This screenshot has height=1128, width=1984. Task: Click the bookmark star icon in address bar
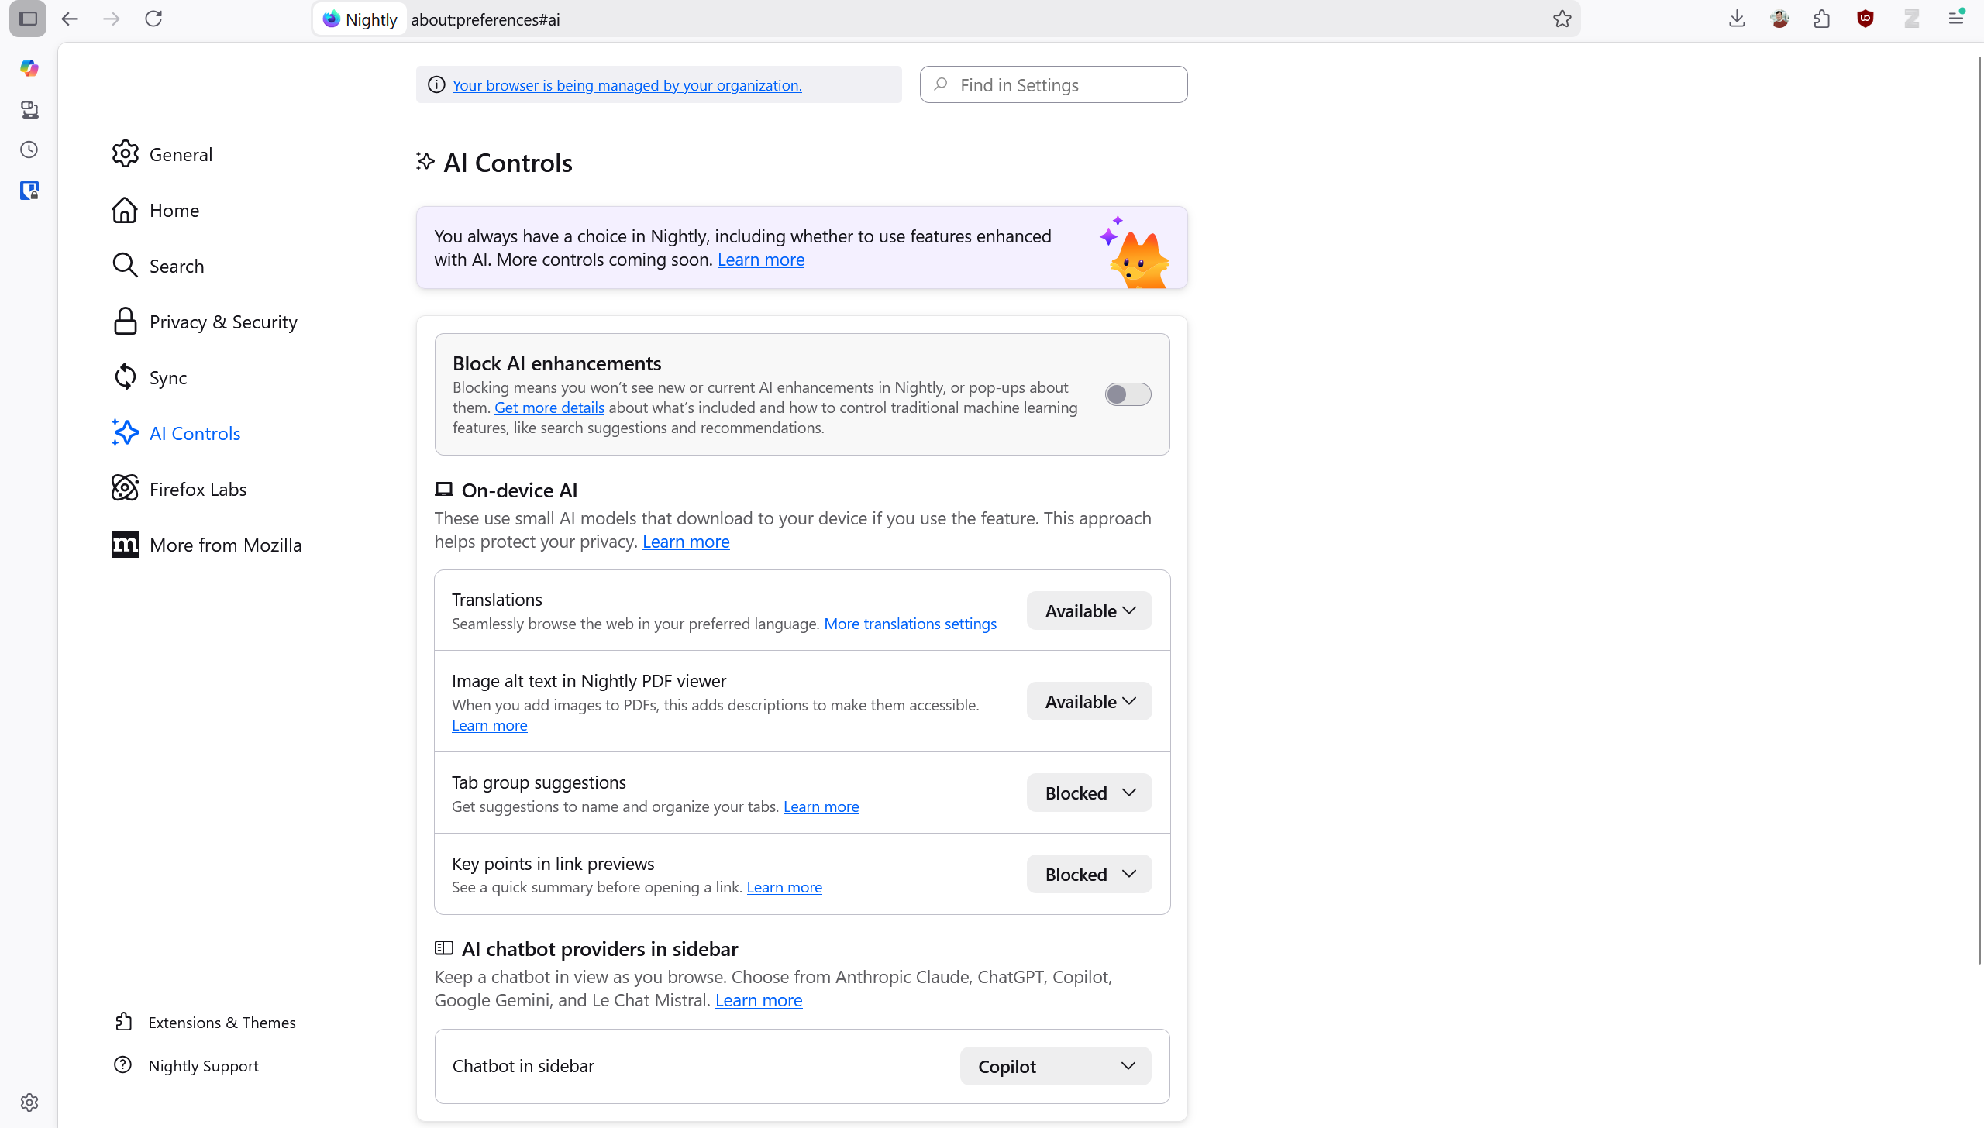pos(1562,19)
